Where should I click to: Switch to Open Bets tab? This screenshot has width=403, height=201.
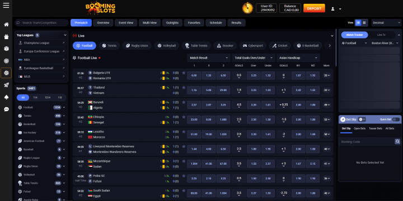tap(359, 128)
